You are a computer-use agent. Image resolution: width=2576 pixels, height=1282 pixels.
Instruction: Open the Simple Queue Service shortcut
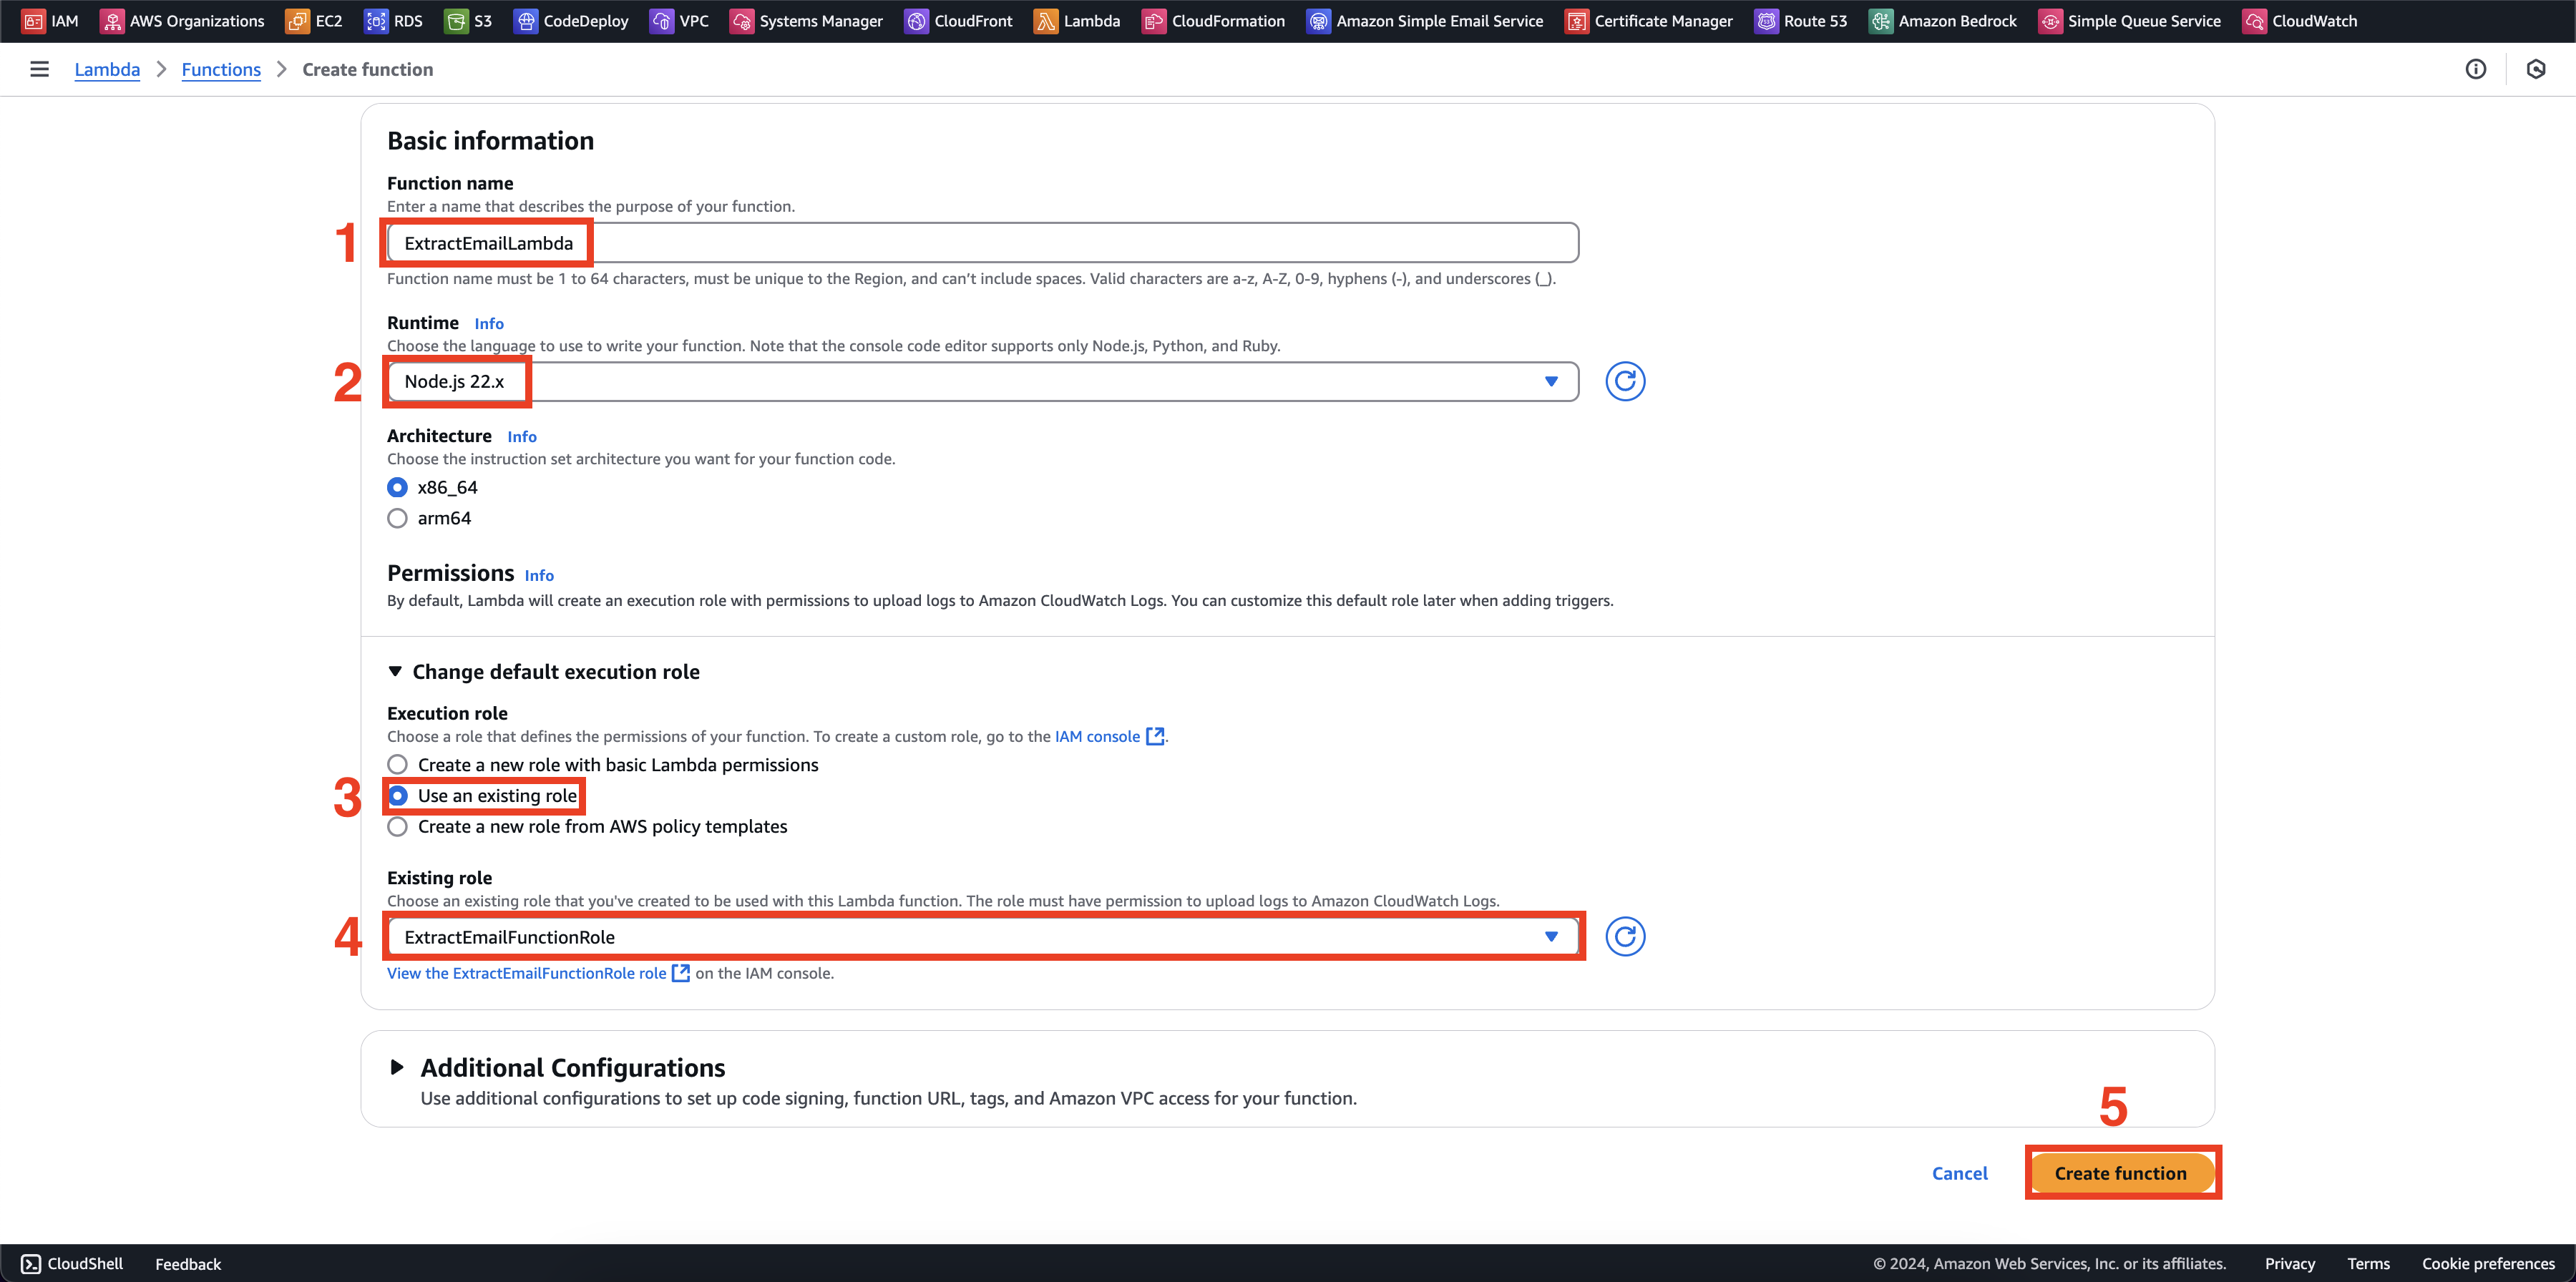[x=2130, y=21]
